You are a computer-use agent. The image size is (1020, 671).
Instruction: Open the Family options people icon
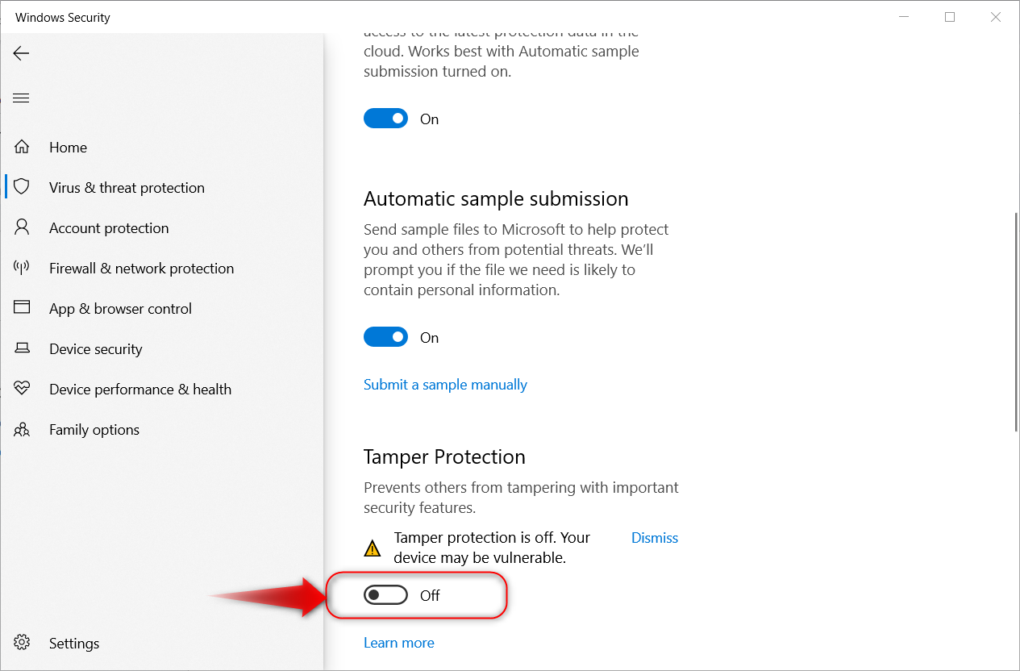coord(22,429)
